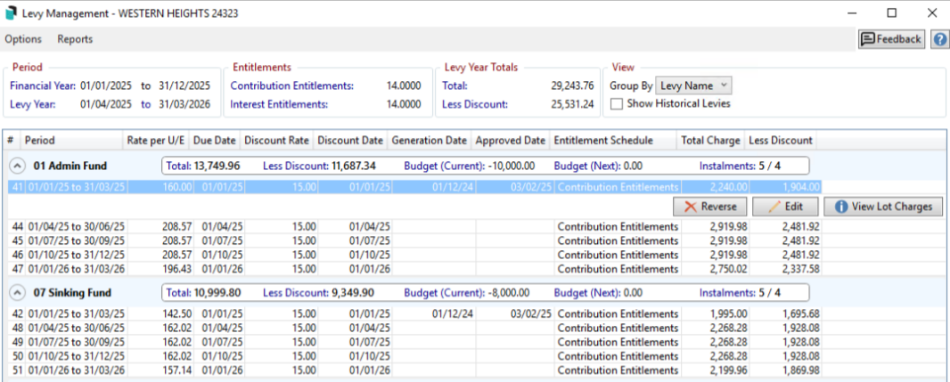This screenshot has width=950, height=382.
Task: Sort by the Period column header
Action: click(x=71, y=141)
